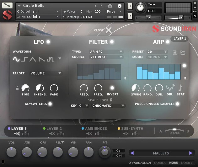Viewport: 198px width, 167px height.
Task: Select the random step LFO waveform
Action: point(51,59)
